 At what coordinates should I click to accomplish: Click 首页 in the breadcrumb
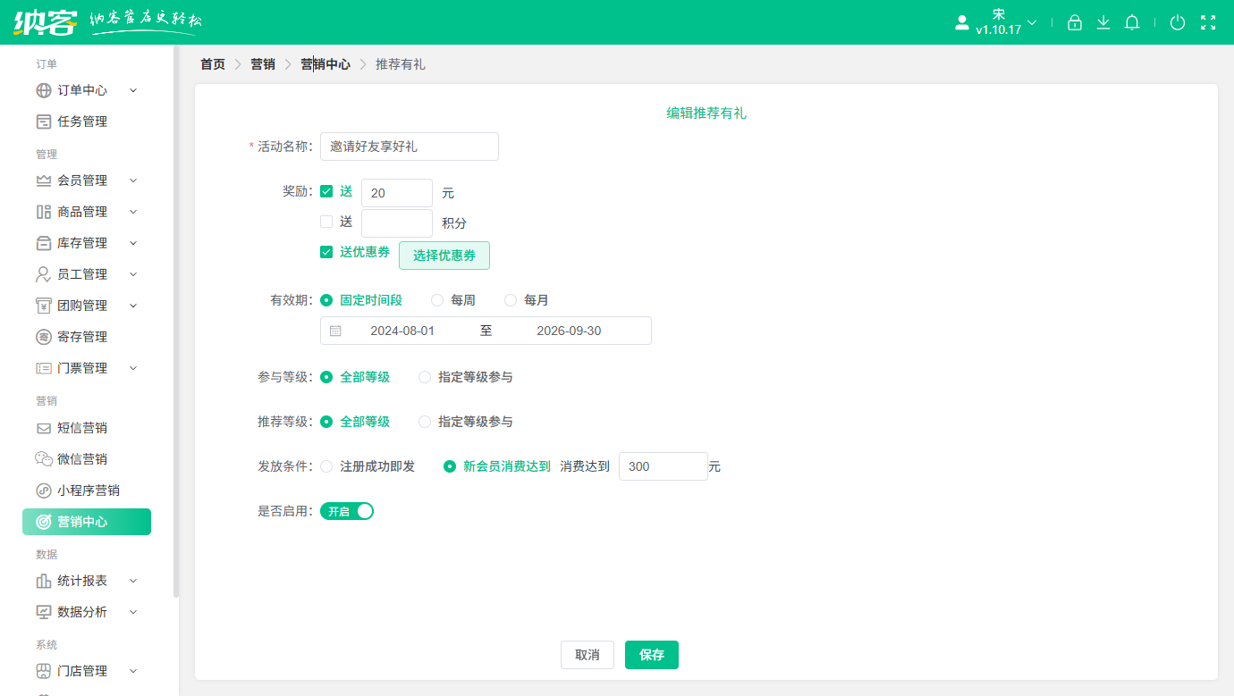pos(212,63)
